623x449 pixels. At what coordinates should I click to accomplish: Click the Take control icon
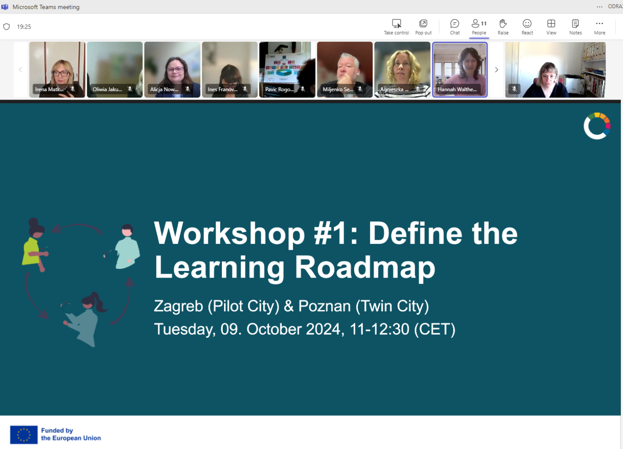pyautogui.click(x=396, y=24)
